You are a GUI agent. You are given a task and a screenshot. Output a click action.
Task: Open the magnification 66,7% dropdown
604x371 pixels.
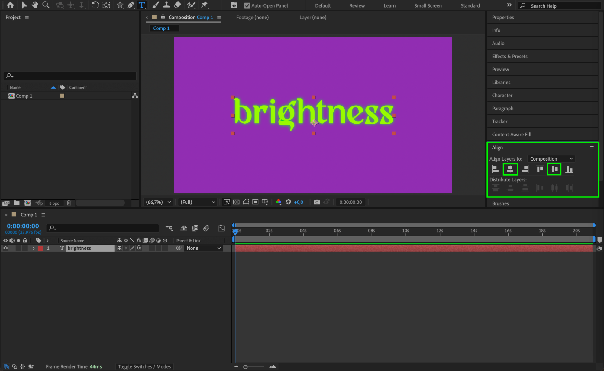point(158,202)
